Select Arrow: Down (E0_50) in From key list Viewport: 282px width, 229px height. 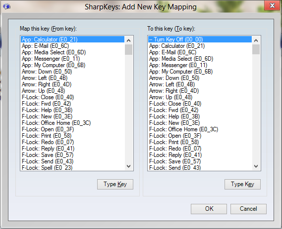pyautogui.click(x=73, y=72)
